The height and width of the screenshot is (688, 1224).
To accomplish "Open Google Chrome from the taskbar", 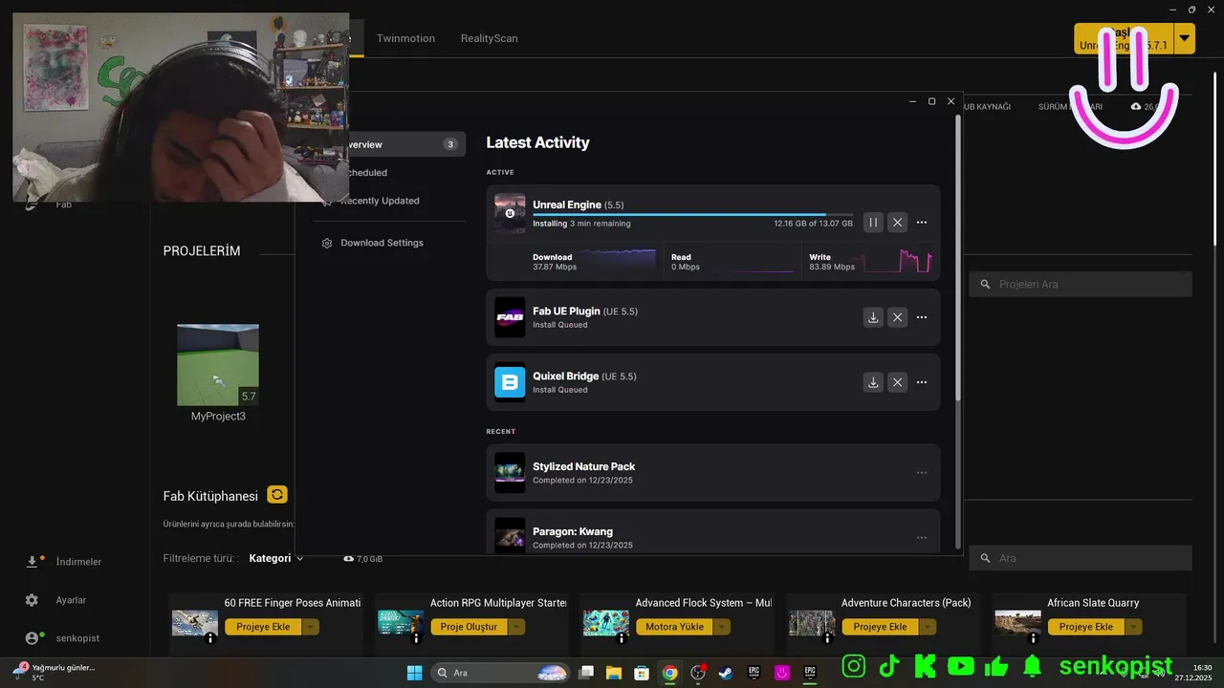I will tap(670, 673).
